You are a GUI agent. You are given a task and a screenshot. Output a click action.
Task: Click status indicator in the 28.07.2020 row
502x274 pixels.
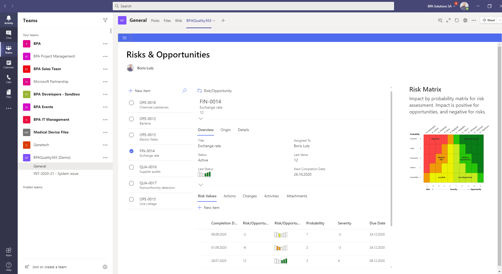(x=281, y=261)
